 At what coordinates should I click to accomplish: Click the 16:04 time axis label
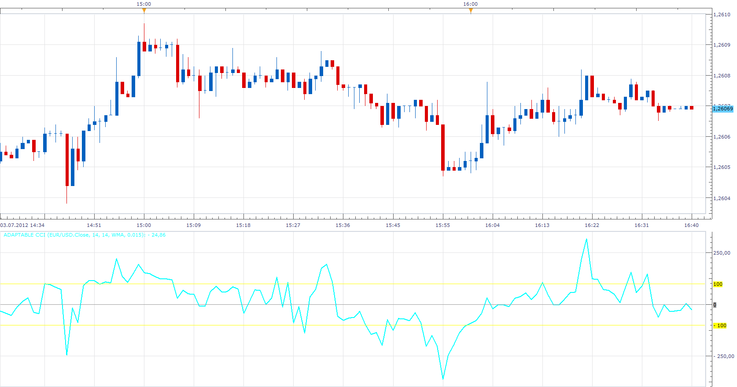pyautogui.click(x=492, y=225)
